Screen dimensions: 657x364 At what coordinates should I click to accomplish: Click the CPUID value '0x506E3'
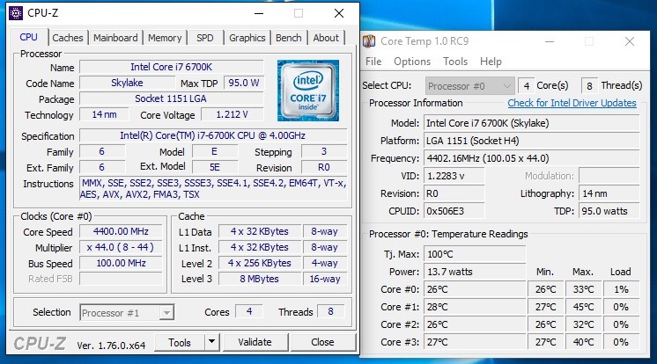[454, 211]
